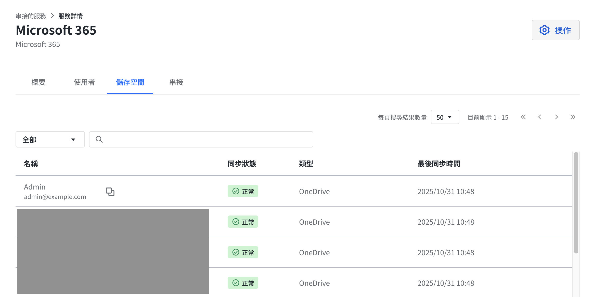Click the copy icon beside admin@example.com

coord(110,192)
